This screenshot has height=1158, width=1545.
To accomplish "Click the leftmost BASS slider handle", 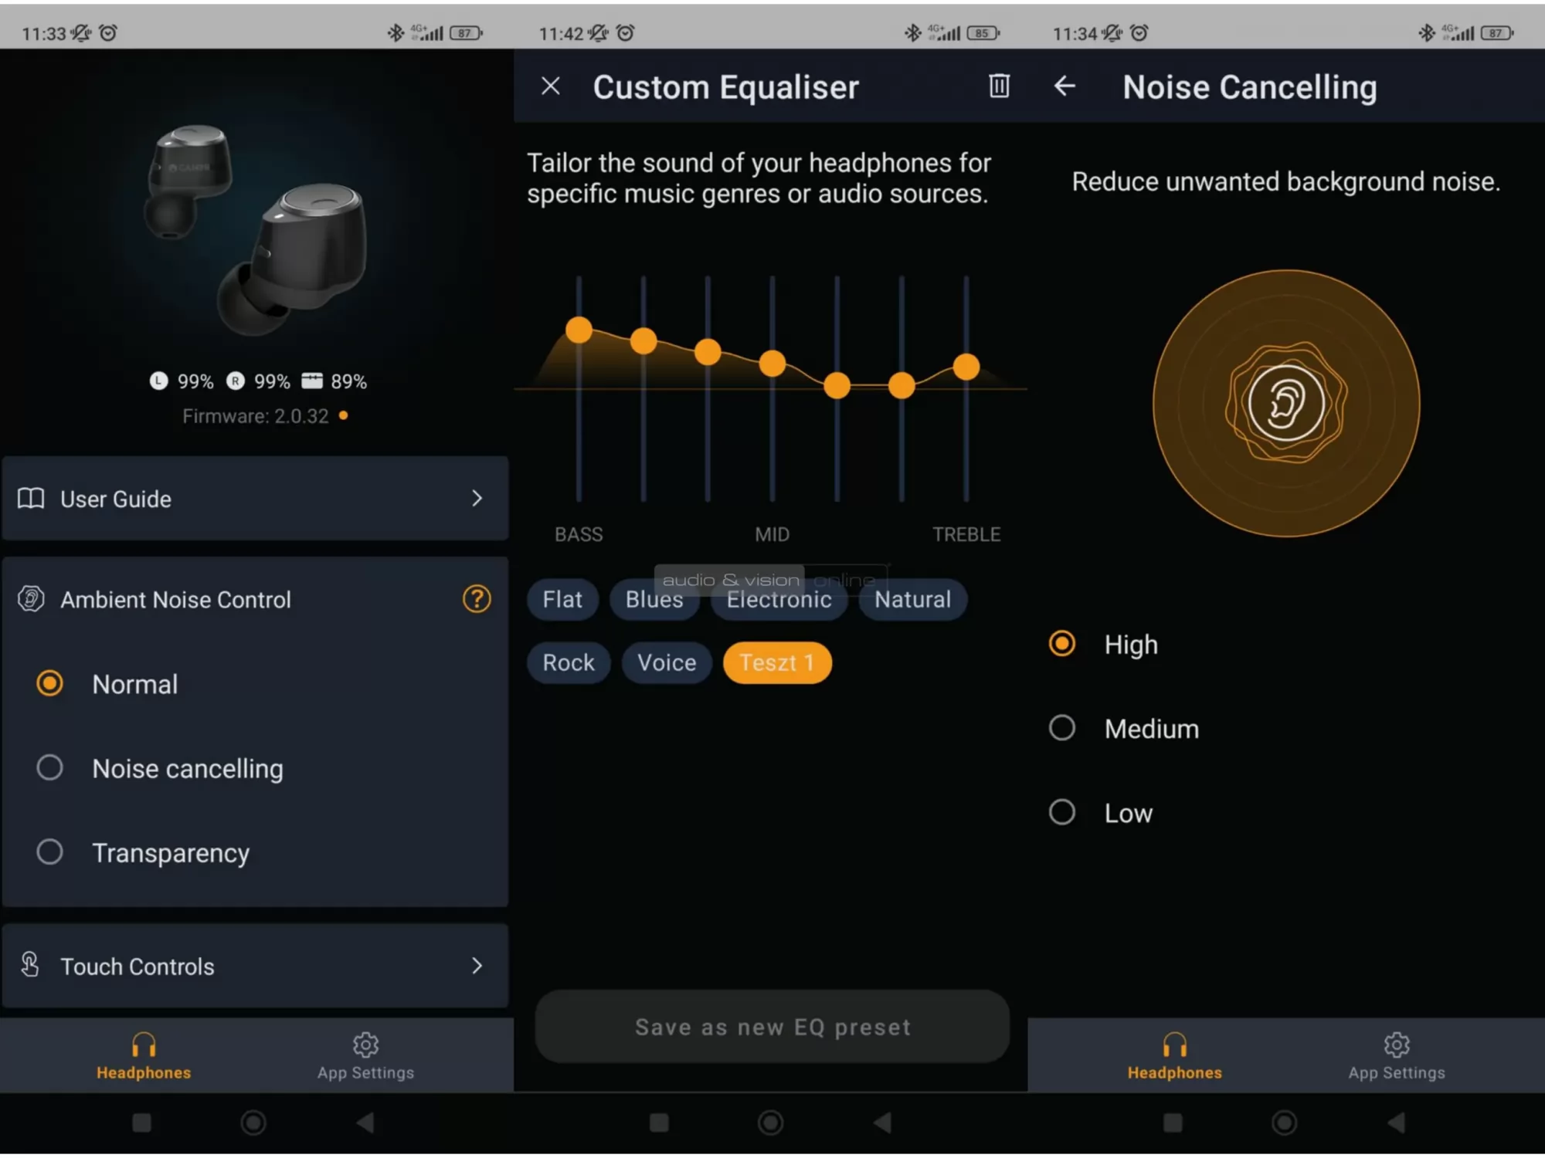I will coord(579,330).
